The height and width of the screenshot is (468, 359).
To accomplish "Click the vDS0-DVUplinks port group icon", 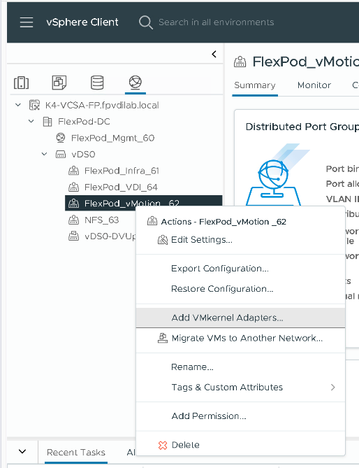I will (73, 236).
